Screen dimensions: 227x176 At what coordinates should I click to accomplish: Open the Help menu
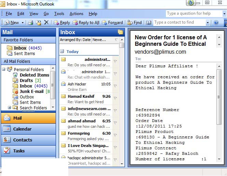pos(93,14)
